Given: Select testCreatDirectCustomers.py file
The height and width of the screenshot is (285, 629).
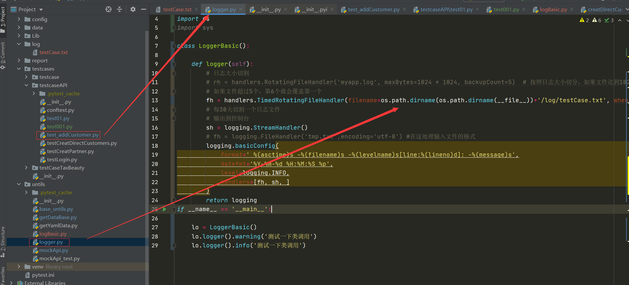Looking at the screenshot, I should pyautogui.click(x=82, y=143).
